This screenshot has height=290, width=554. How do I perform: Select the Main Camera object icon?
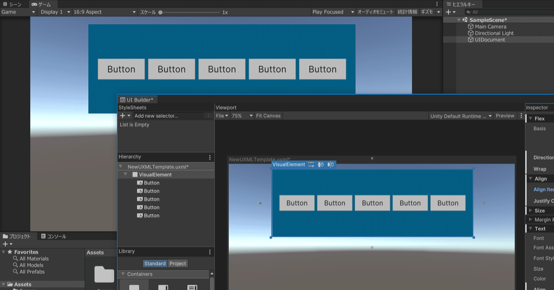click(470, 26)
